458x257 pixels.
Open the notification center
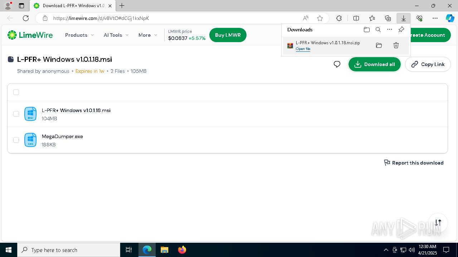pos(446,250)
